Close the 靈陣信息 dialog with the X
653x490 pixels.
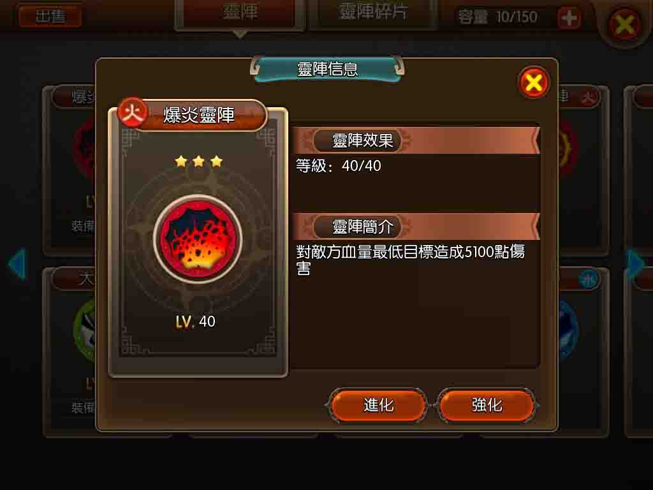click(534, 82)
